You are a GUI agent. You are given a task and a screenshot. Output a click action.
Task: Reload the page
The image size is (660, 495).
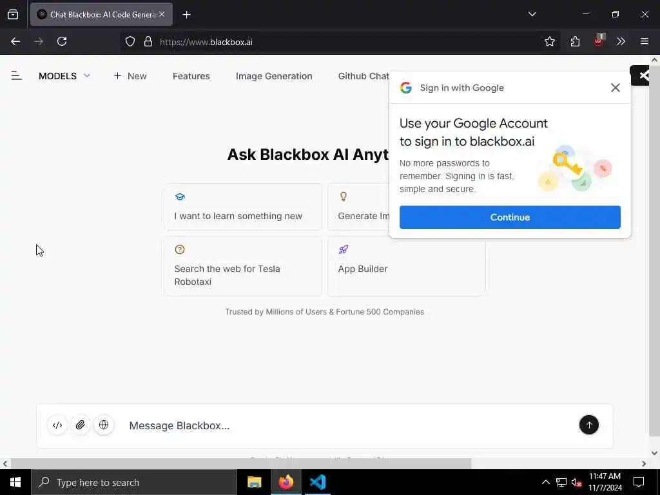click(62, 41)
